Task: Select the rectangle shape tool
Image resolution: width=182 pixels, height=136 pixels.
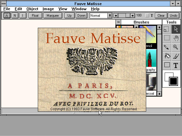Action: (167, 65)
